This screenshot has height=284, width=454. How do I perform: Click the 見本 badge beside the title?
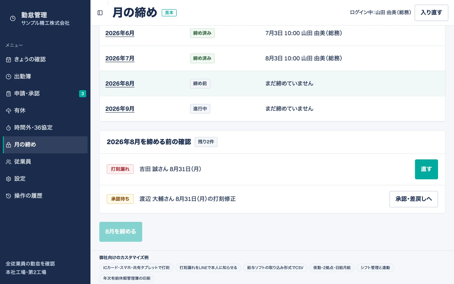169,13
